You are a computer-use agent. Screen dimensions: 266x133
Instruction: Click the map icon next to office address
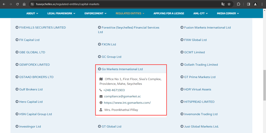click(101, 79)
